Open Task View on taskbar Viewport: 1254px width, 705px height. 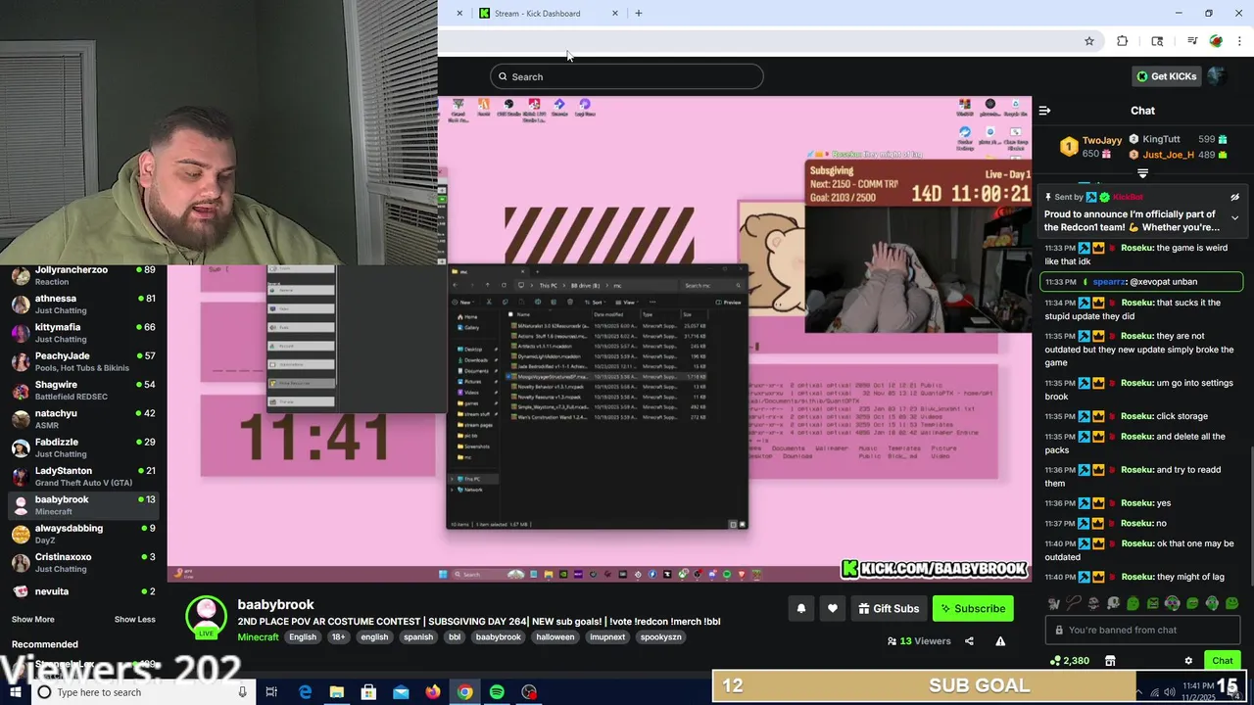(x=271, y=692)
